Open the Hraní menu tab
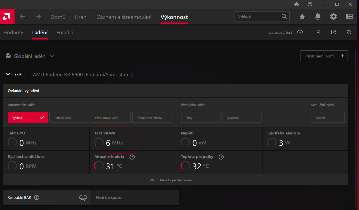 click(x=81, y=17)
